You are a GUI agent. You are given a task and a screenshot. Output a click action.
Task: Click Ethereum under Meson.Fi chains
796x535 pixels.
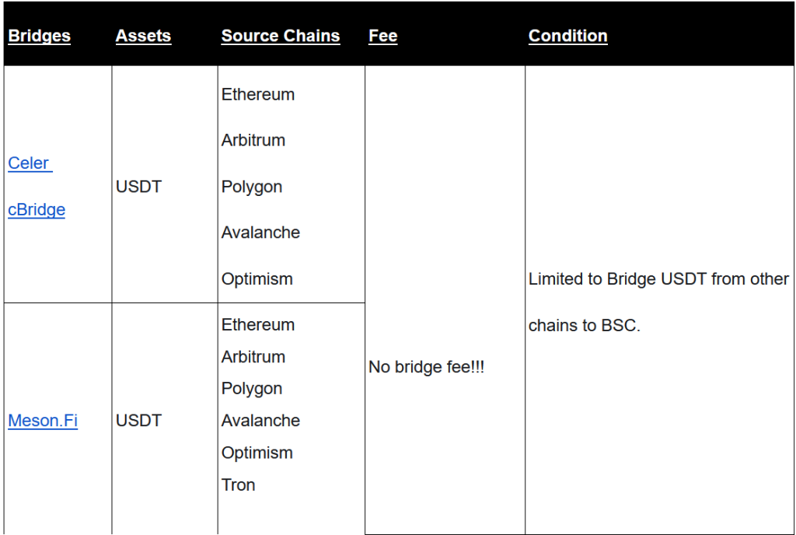(x=258, y=325)
